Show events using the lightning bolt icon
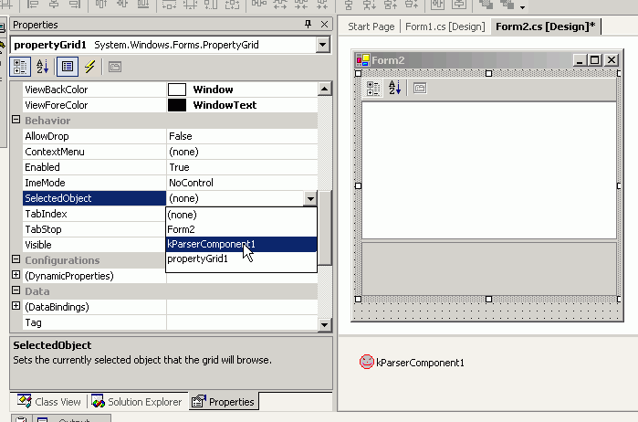638x422 pixels. coord(90,67)
